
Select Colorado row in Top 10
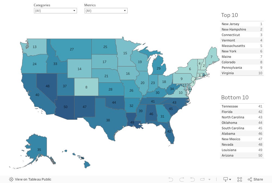coord(242,62)
